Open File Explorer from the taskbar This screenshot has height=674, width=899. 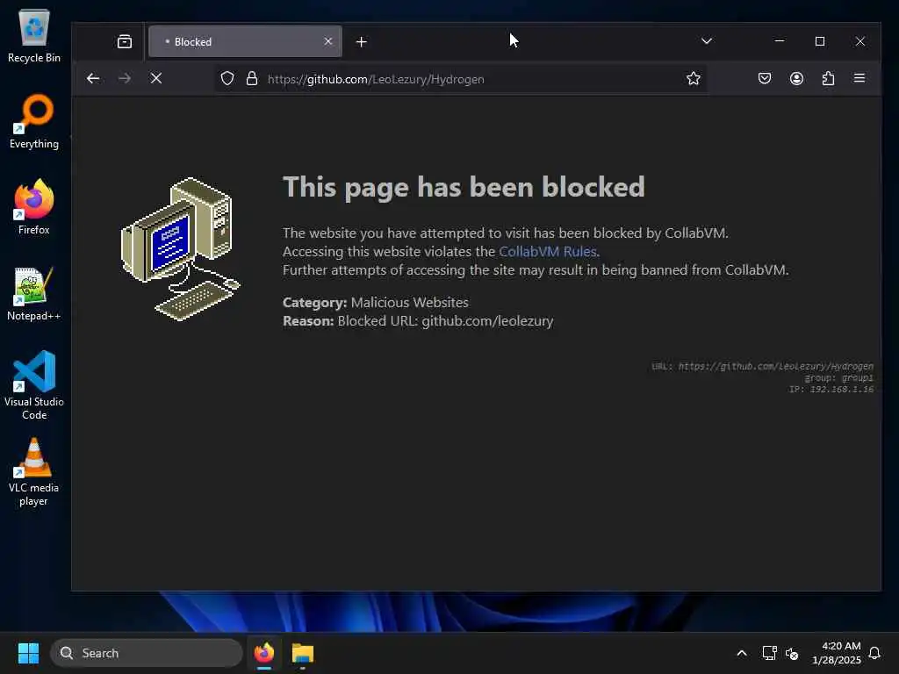(303, 653)
